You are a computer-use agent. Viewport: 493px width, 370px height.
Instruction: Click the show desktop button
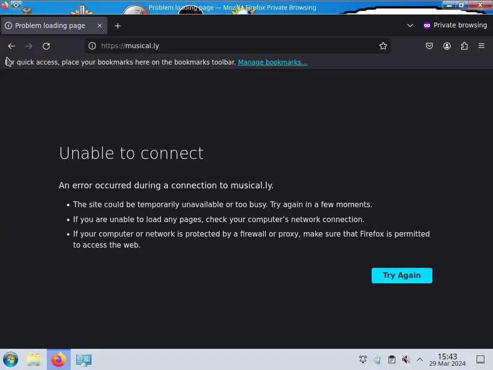click(x=480, y=359)
